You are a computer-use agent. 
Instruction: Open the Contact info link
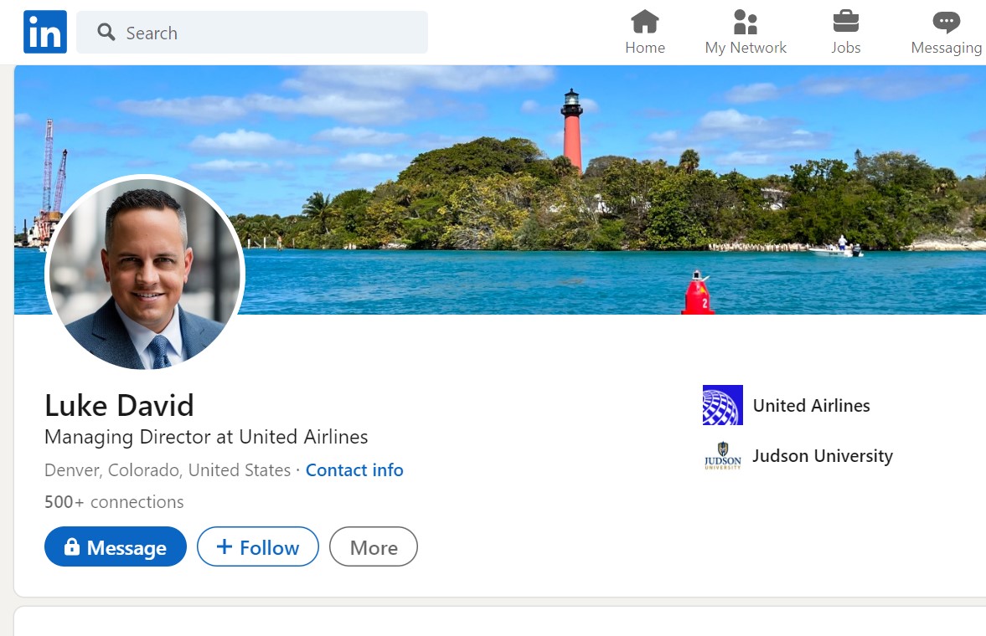(x=354, y=470)
